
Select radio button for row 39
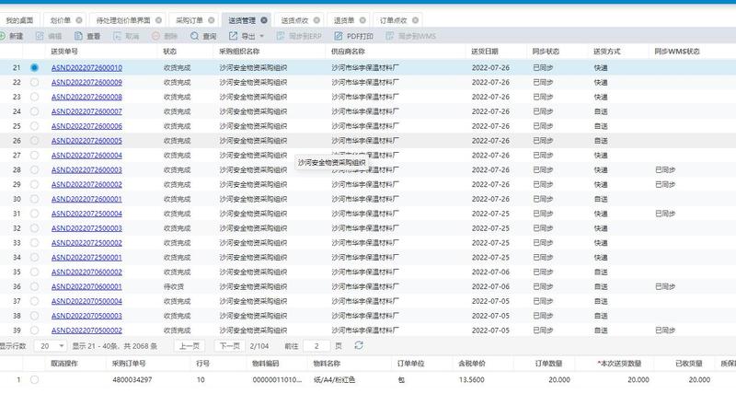tap(34, 330)
